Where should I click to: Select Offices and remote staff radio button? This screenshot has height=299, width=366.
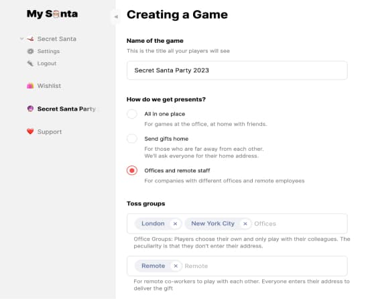click(132, 170)
